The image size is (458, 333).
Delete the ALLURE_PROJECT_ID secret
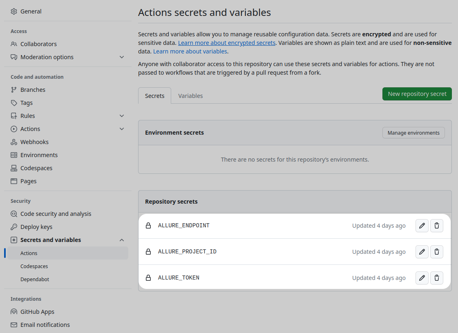(x=436, y=252)
